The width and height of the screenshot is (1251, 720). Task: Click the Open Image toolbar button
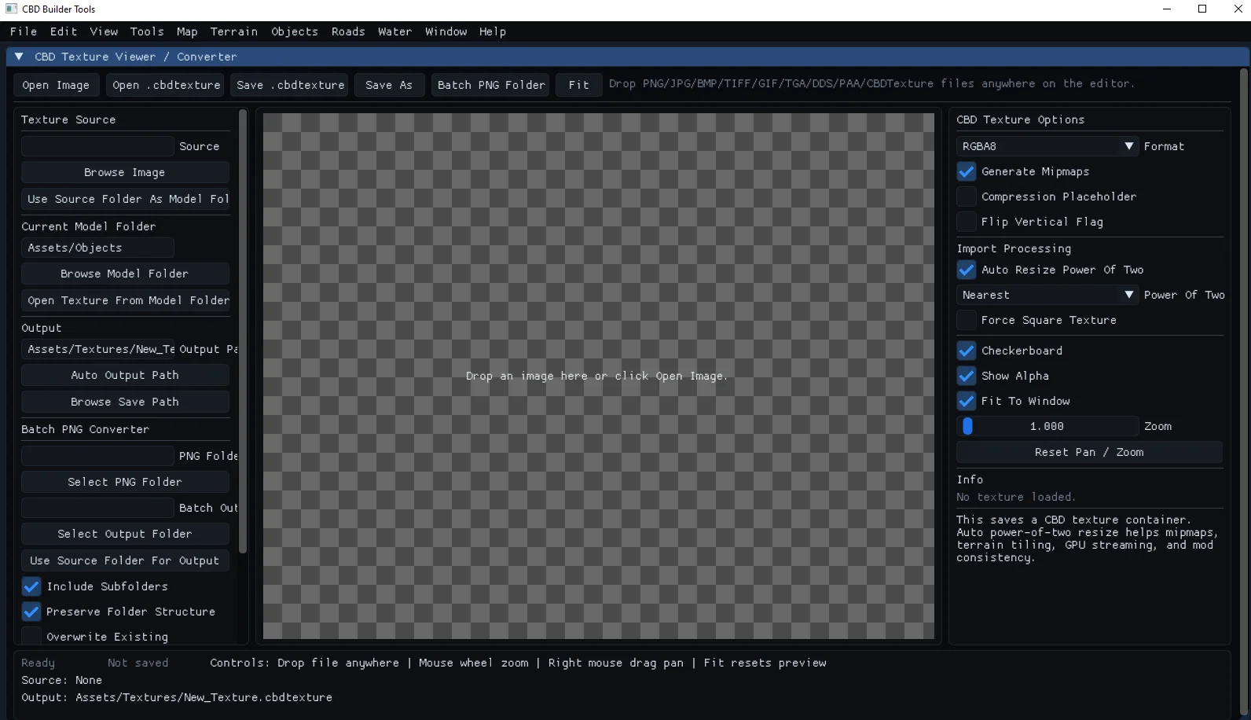pos(56,85)
